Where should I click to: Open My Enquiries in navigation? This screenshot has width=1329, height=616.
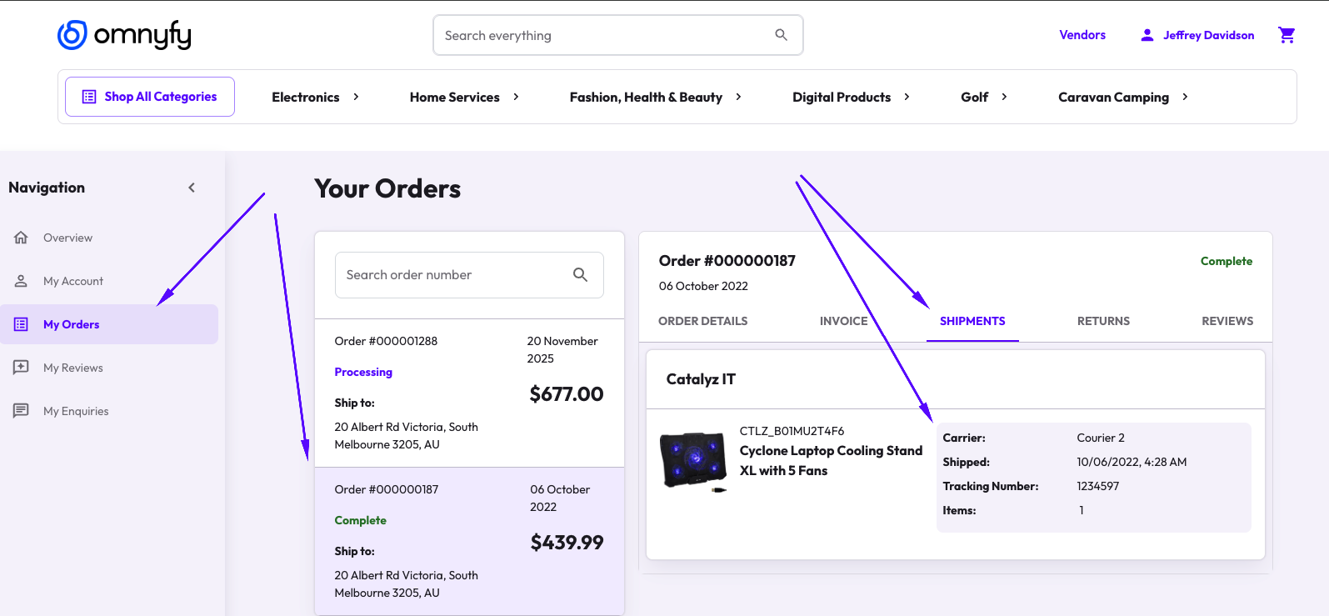(x=109, y=411)
